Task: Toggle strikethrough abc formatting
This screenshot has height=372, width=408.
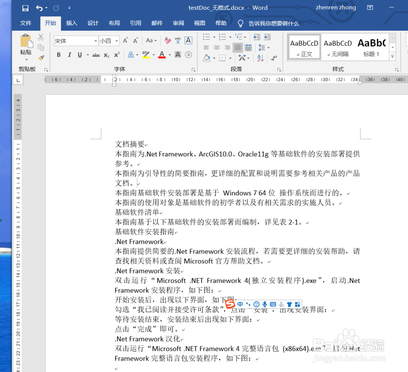Action: tap(96, 55)
